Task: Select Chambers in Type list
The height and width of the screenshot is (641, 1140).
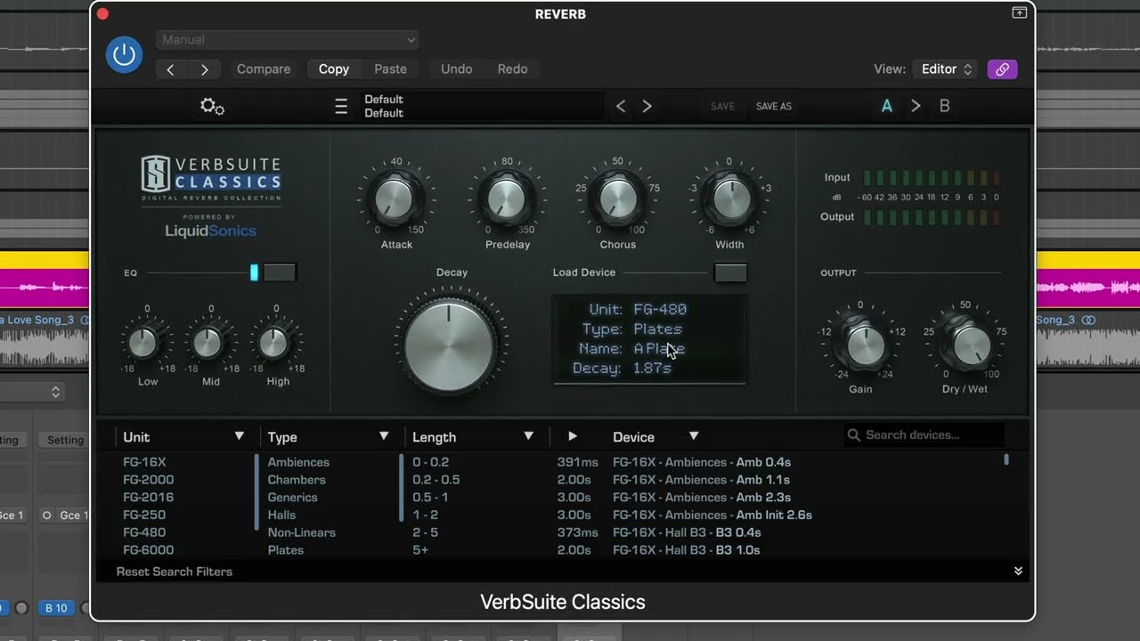Action: click(x=297, y=480)
